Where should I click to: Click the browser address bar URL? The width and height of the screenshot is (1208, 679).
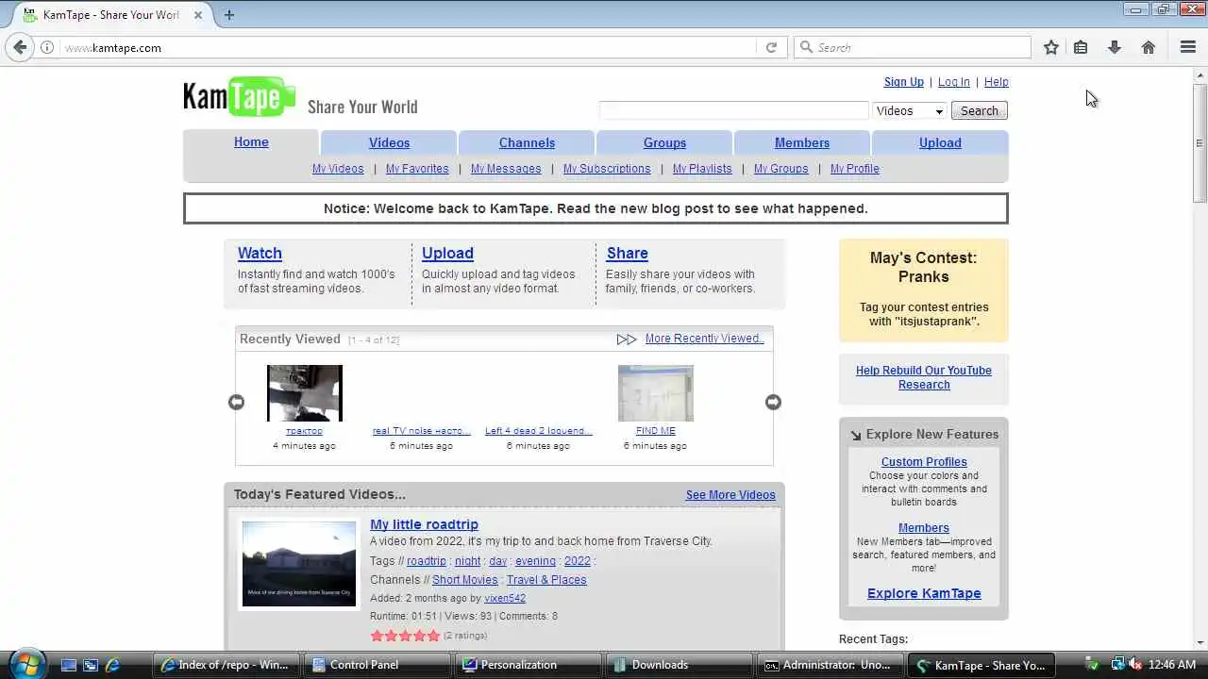(113, 47)
